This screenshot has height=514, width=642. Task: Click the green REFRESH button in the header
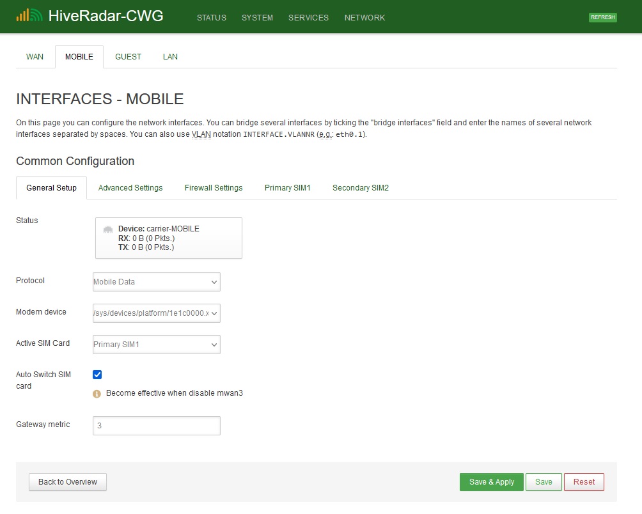tap(602, 17)
